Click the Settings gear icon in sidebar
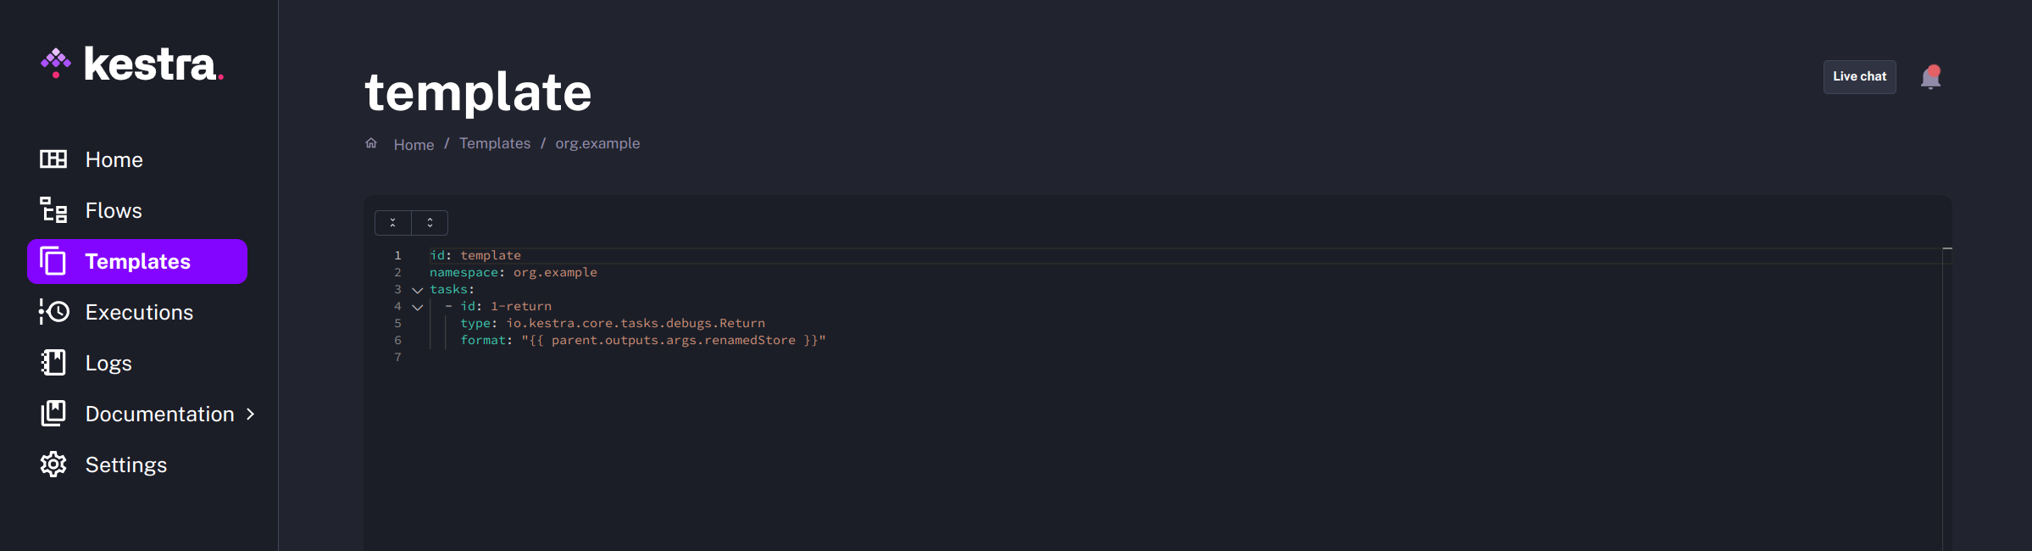Image resolution: width=2032 pixels, height=551 pixels. (53, 465)
